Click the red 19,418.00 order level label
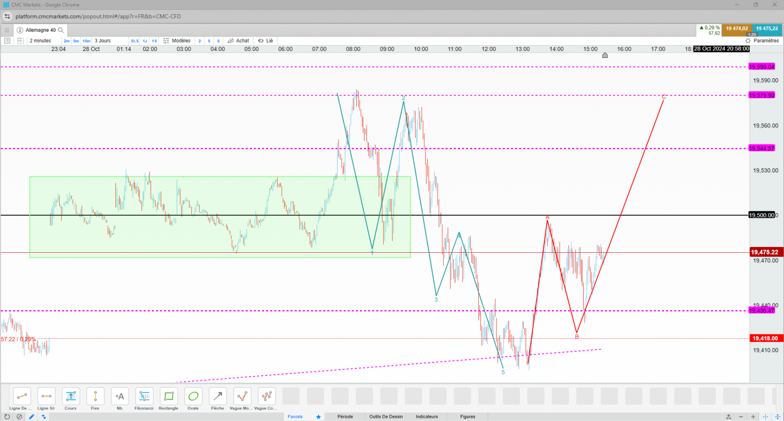Image resolution: width=784 pixels, height=421 pixels. 766,338
